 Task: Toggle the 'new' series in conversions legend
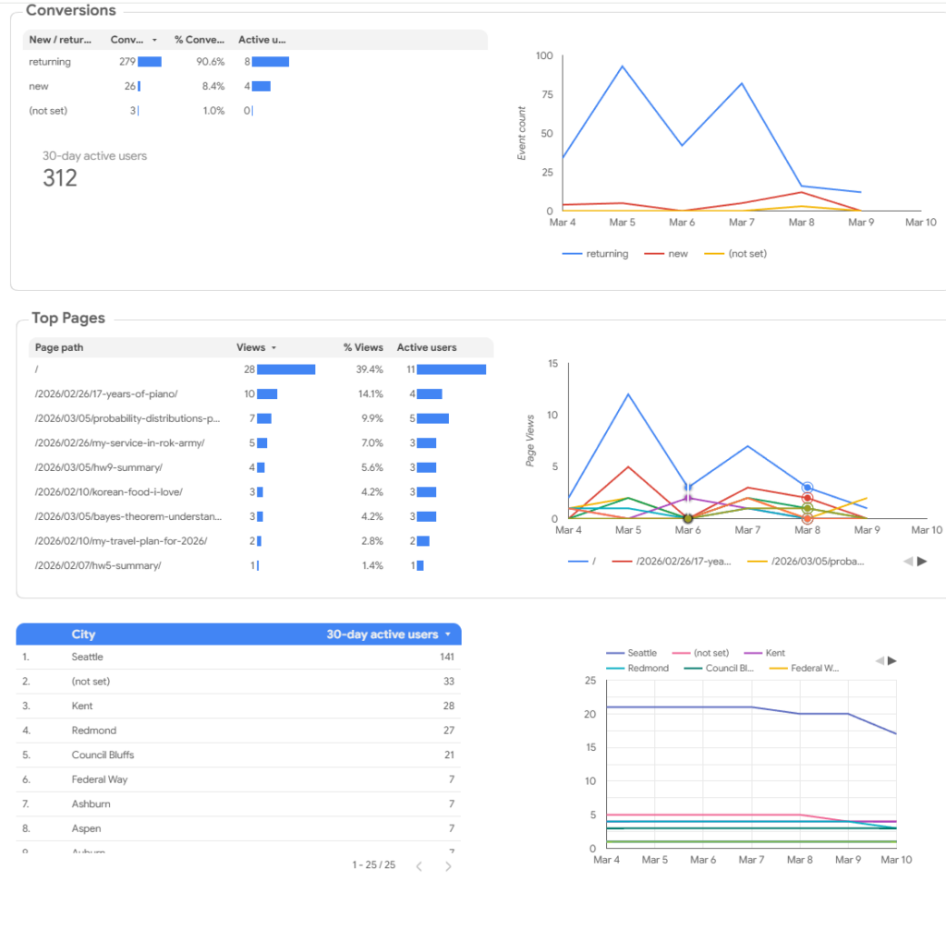coord(667,253)
